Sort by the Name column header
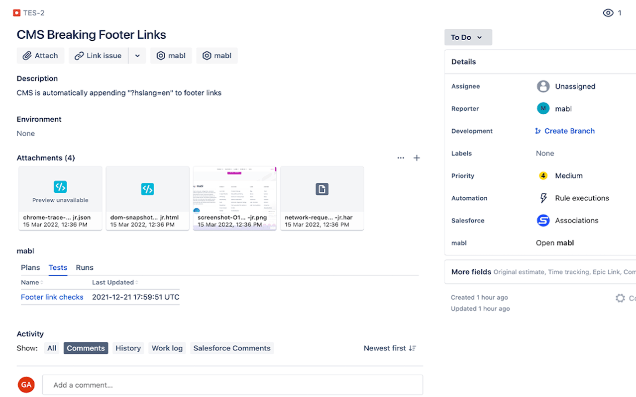Screen dimensions: 636x397 click(x=32, y=282)
